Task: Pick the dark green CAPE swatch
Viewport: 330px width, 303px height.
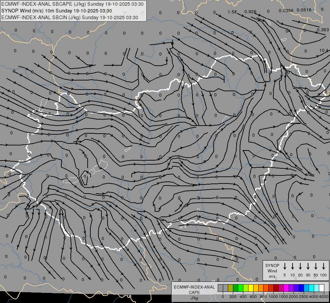Action: (236, 288)
